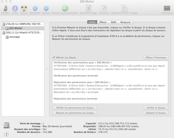Click the SSD Michel window title

(87, 2)
